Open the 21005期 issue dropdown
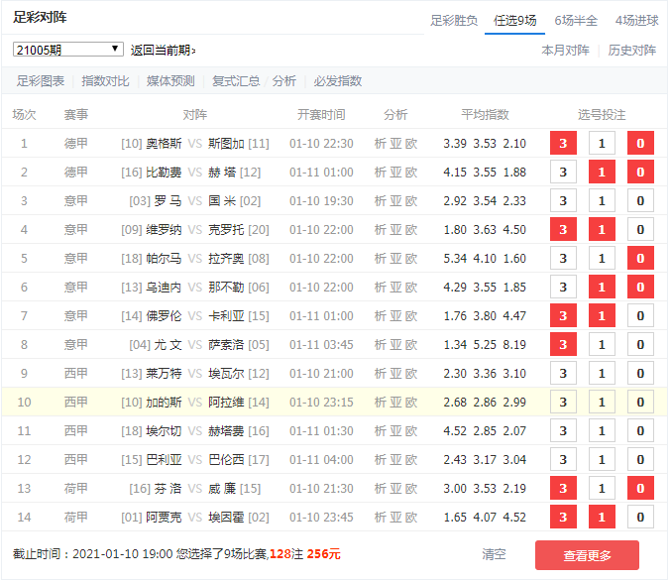This screenshot has width=671, height=582. coord(67,49)
